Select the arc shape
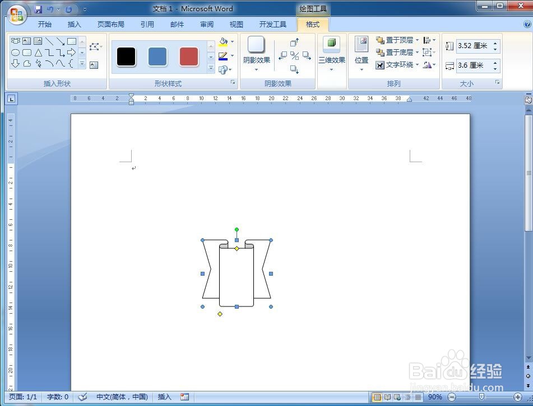This screenshot has width=533, height=406. [49, 63]
